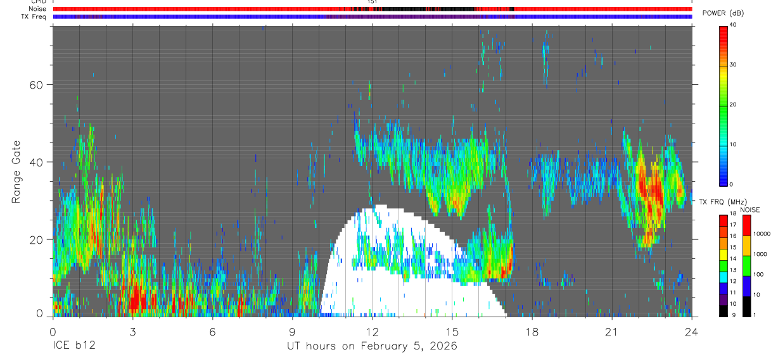Pick the x-axis hour tick label "3"
778x359 pixels.
pos(132,332)
